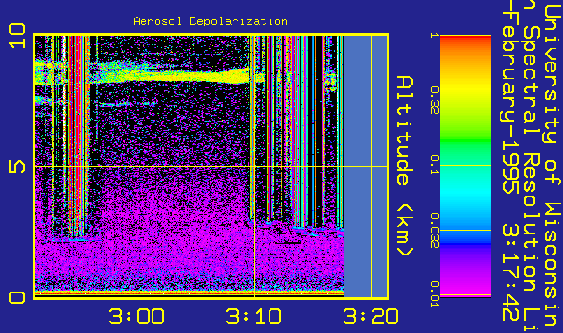Select the 3:20 time axis label

[x=371, y=316]
